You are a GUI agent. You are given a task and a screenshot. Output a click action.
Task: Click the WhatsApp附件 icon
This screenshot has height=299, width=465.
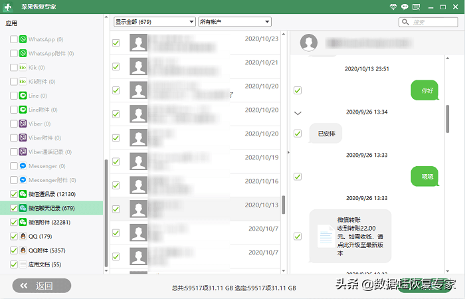tap(23, 53)
